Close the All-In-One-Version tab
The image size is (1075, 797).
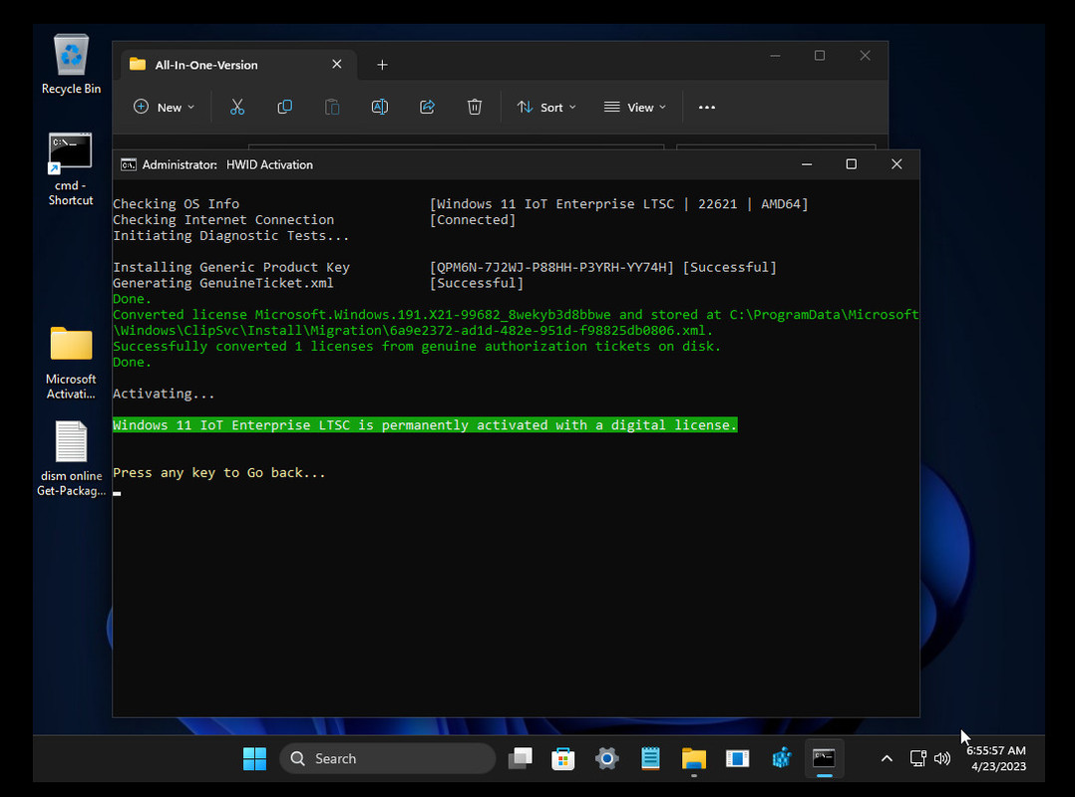[x=337, y=64]
